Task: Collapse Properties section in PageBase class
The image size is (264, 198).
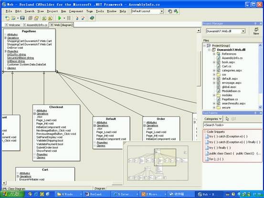Action: click(5, 52)
